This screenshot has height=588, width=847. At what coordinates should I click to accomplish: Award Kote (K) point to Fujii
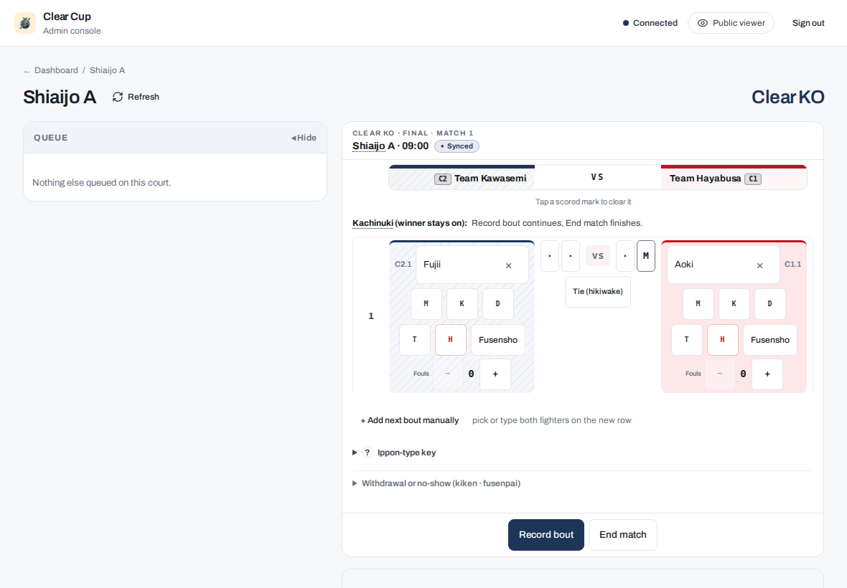pyautogui.click(x=462, y=304)
